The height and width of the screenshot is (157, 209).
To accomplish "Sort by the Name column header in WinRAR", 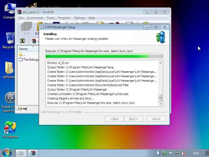I will click(28, 49).
